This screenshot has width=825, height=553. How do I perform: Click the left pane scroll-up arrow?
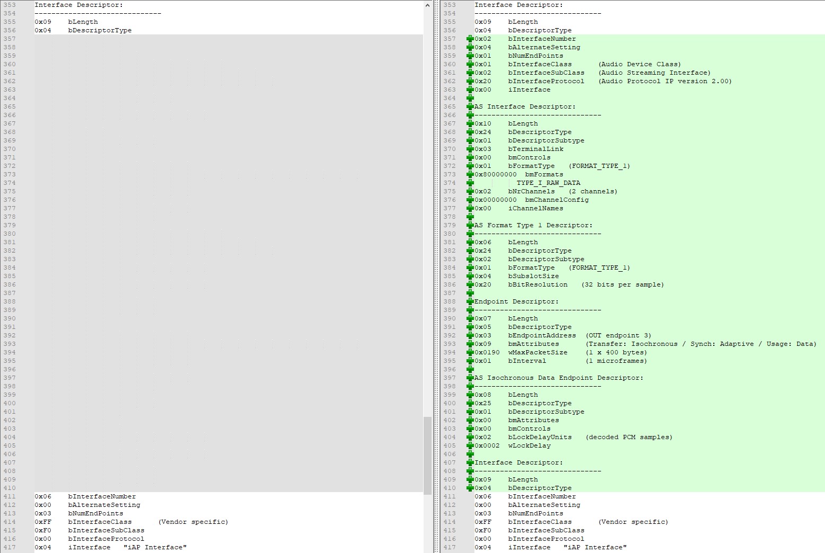click(x=427, y=5)
